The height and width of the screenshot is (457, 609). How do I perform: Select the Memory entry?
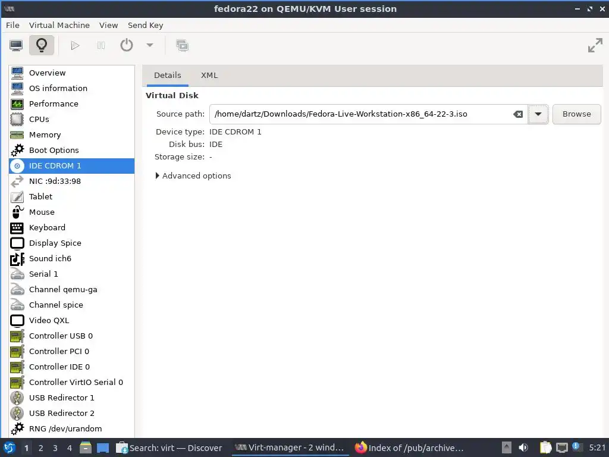[71, 135]
